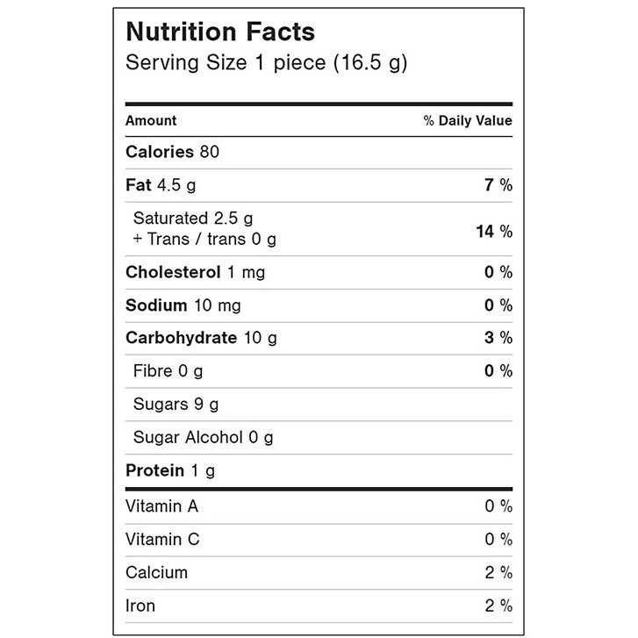
Task: Click the Sodium 10 mg label
Action: coord(183,305)
